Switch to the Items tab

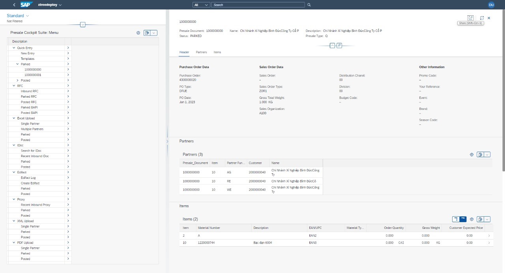(x=217, y=52)
